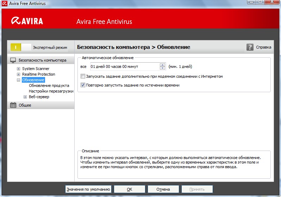Select the Обновление tree item
The image size is (281, 197).
[x=33, y=80]
